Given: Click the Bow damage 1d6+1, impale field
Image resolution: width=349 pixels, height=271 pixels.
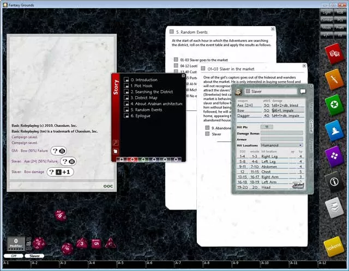Looking at the screenshot, I should (x=287, y=110).
